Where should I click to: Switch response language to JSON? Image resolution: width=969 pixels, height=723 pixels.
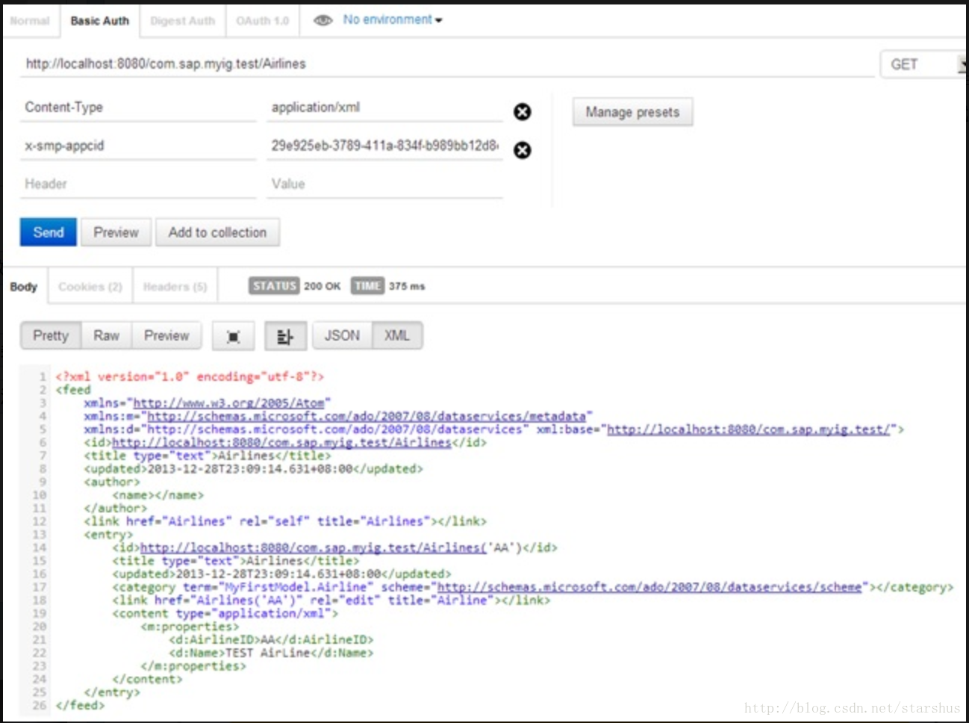342,336
